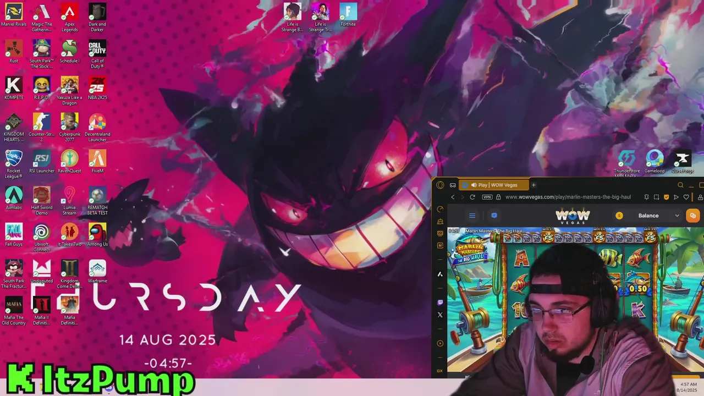Click the GX settings icon at sidebar bottom

[x=440, y=371]
